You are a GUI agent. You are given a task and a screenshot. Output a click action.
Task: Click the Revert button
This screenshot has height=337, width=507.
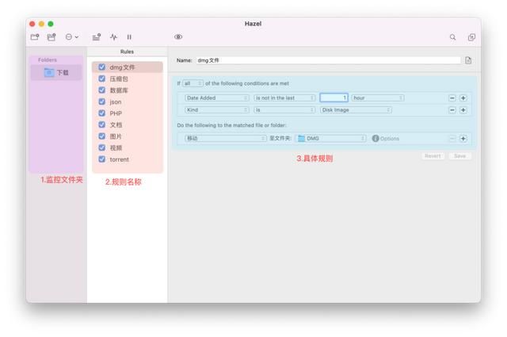click(x=433, y=156)
